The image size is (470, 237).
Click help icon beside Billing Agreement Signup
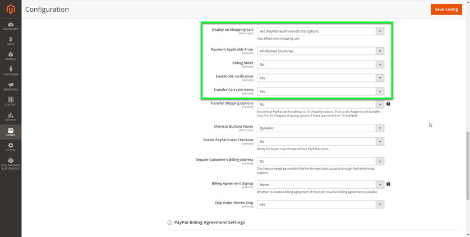(388, 184)
